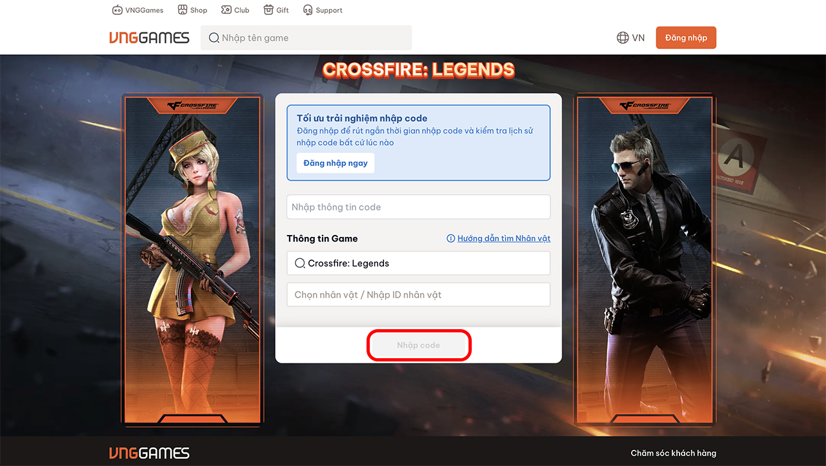
Task: Click the Support headset icon
Action: [308, 10]
